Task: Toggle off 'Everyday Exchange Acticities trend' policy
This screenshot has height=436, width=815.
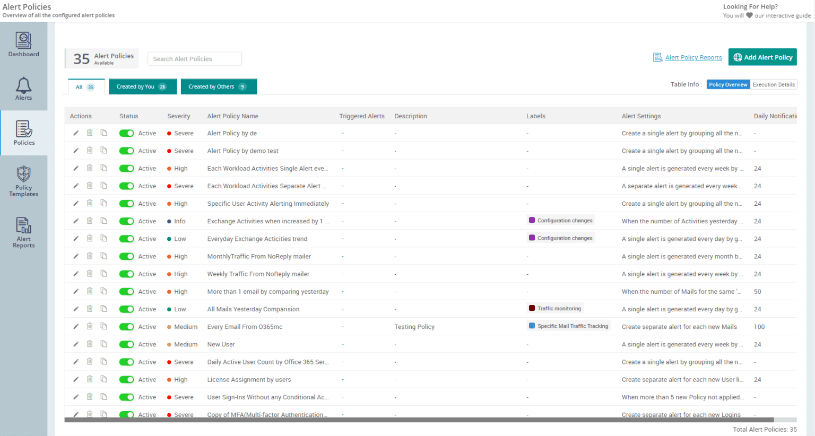Action: coord(126,239)
